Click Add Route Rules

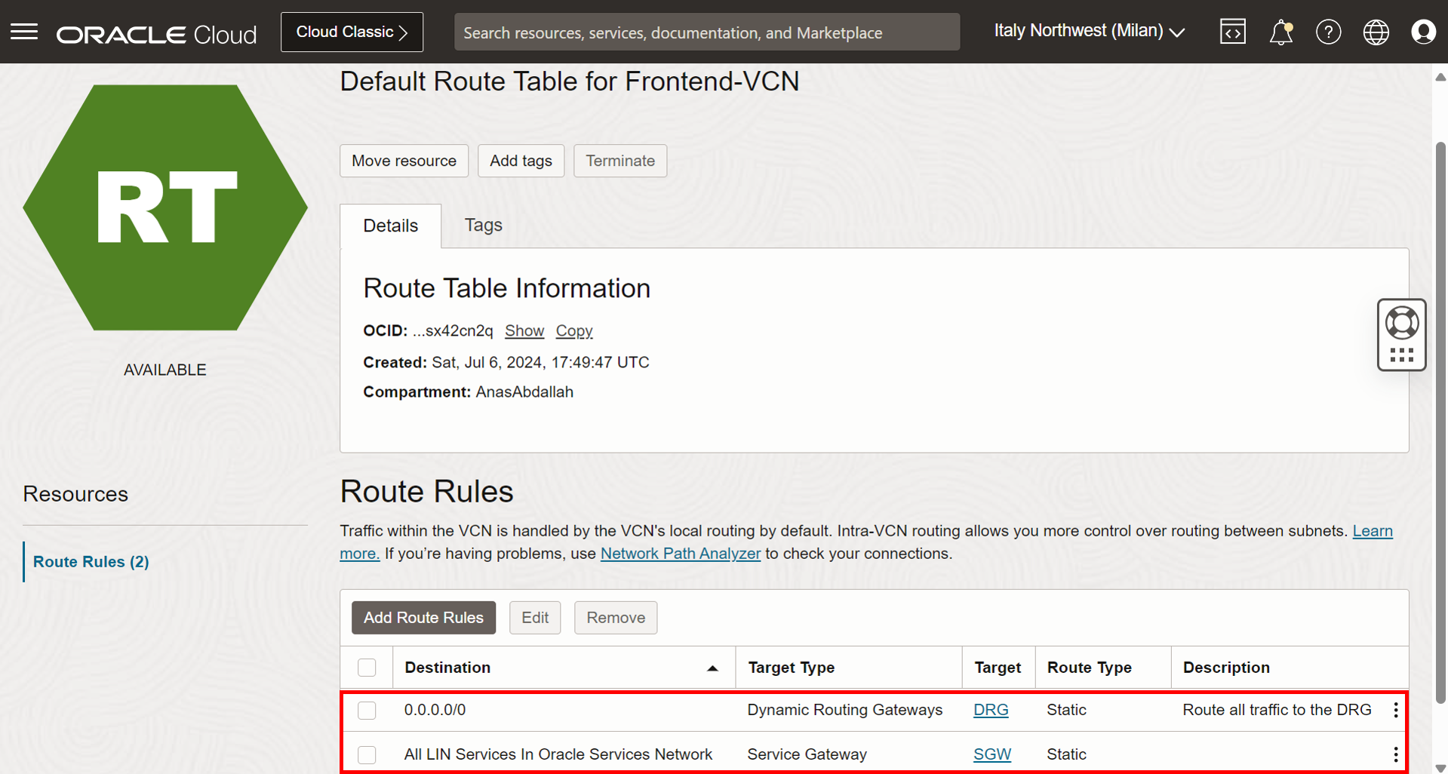[x=423, y=618]
